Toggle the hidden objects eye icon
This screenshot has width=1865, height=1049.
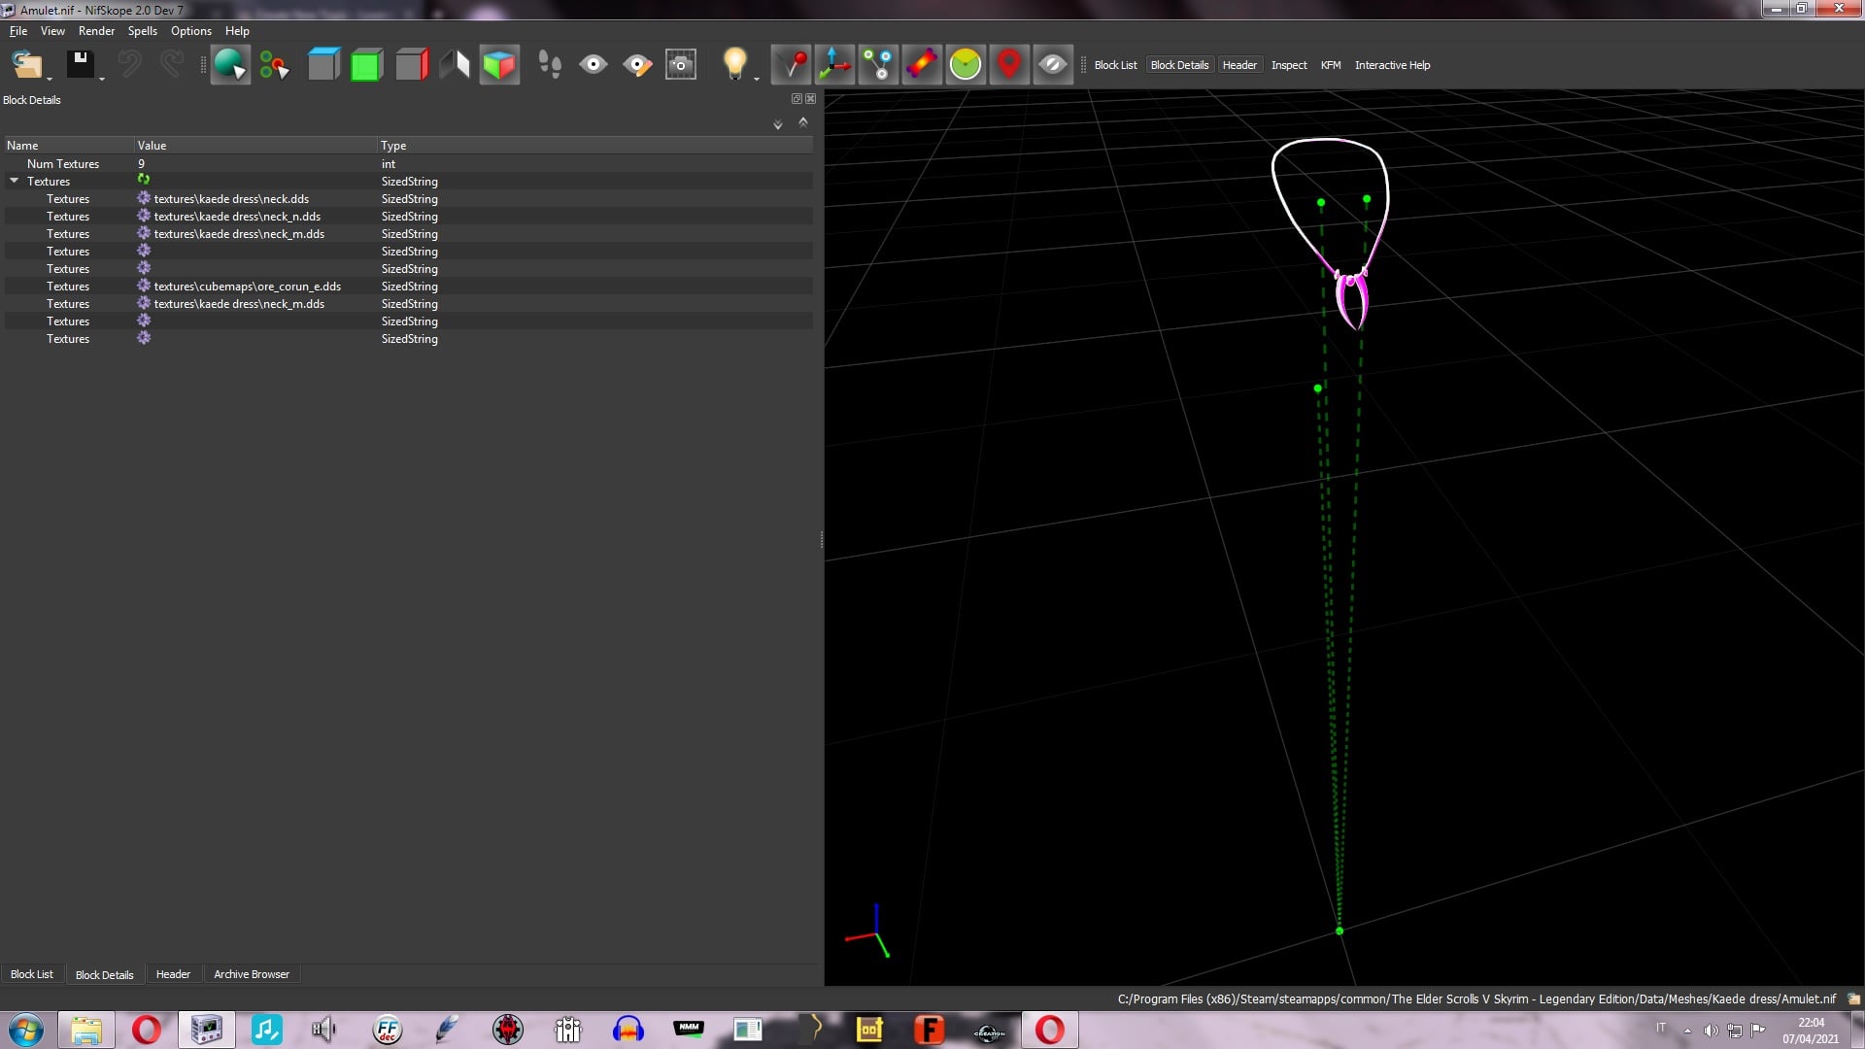click(x=1053, y=65)
